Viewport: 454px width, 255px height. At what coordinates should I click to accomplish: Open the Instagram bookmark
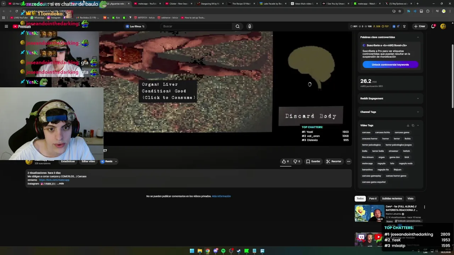pos(54,17)
